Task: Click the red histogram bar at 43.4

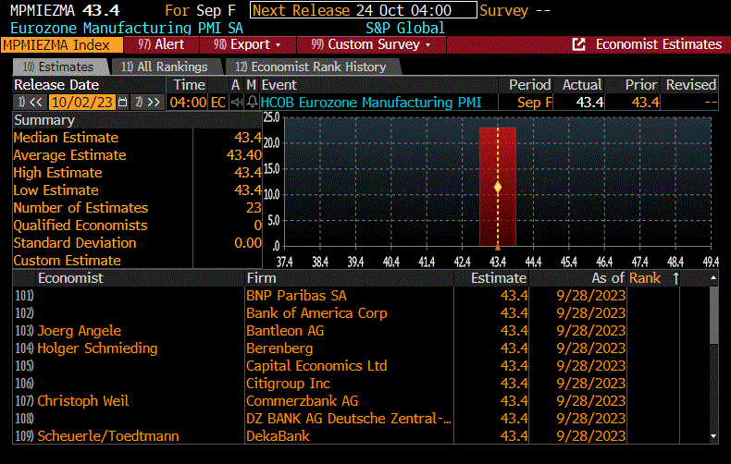Action: [x=498, y=187]
